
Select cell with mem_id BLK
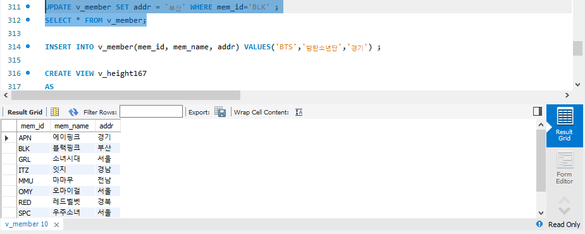pyautogui.click(x=34, y=149)
